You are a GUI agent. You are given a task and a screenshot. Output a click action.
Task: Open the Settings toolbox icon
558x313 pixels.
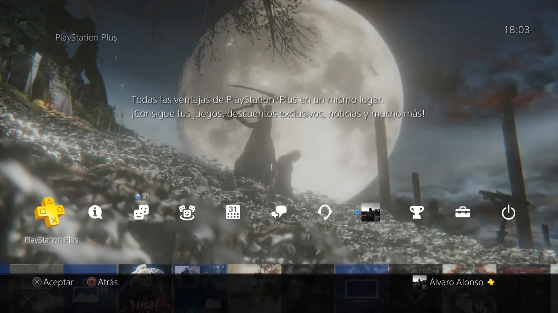[463, 212]
